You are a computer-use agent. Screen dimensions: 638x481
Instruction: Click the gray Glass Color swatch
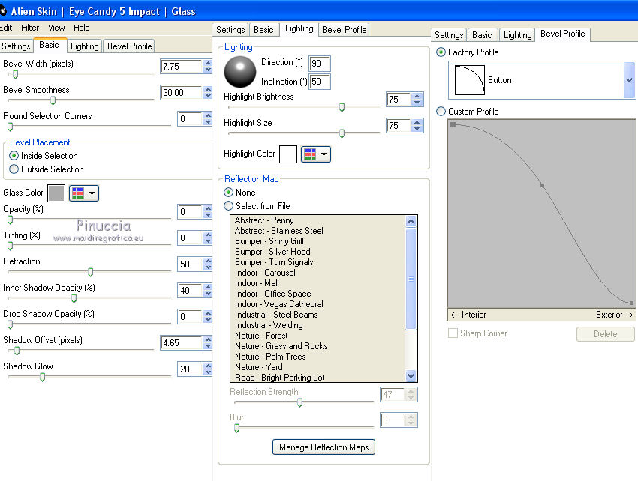coord(56,193)
